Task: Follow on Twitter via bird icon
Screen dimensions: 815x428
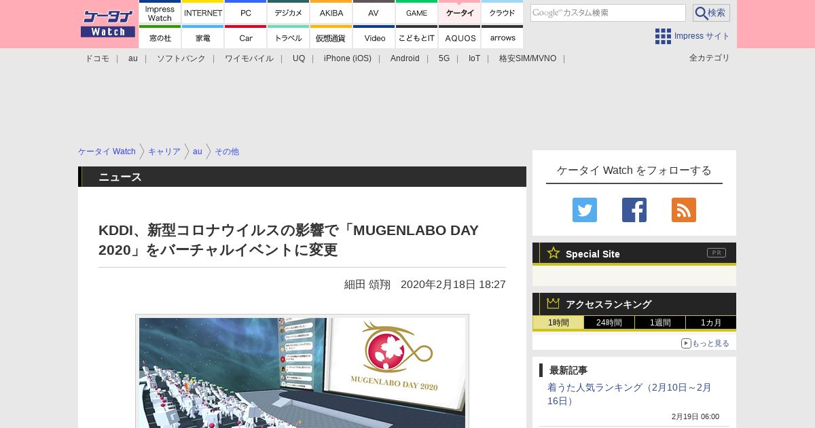Action: click(585, 210)
